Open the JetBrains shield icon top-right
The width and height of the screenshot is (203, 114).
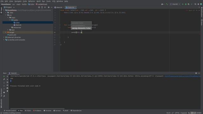(201, 4)
